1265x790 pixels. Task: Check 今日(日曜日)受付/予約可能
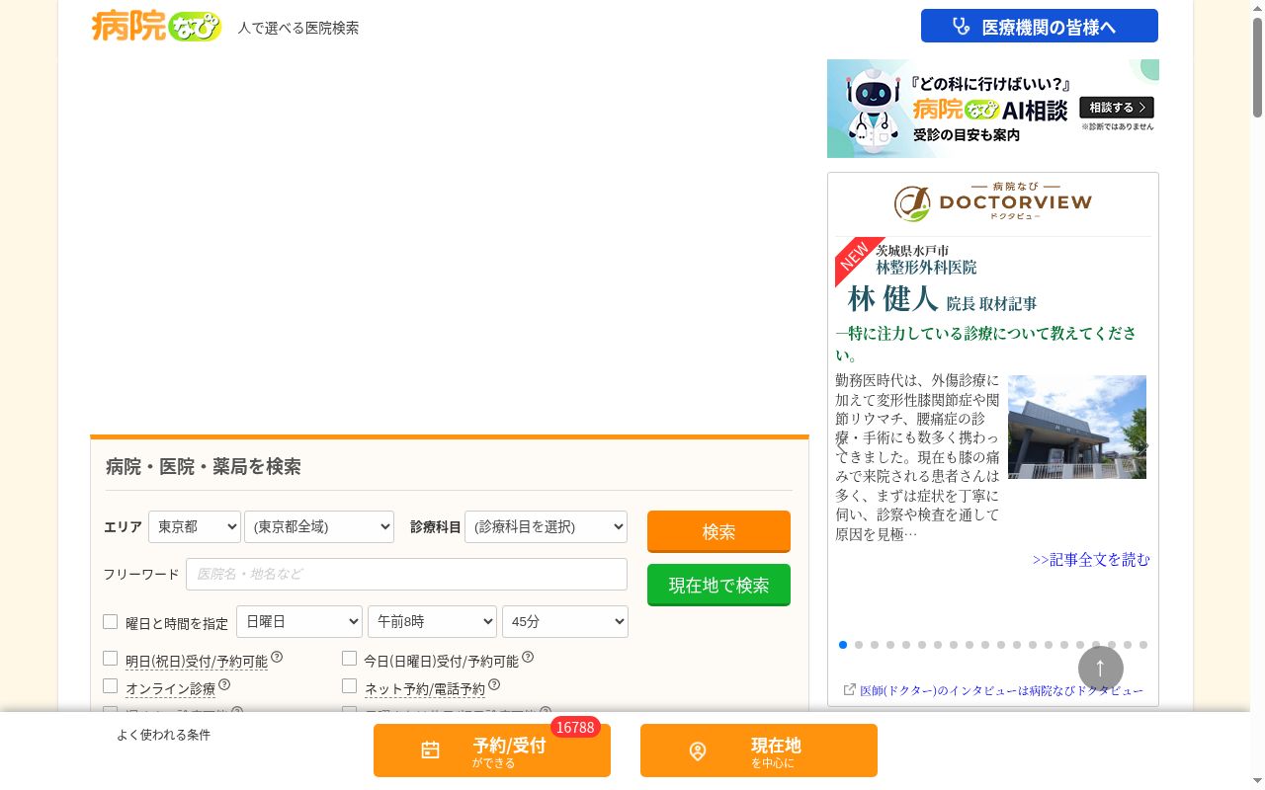349,658
